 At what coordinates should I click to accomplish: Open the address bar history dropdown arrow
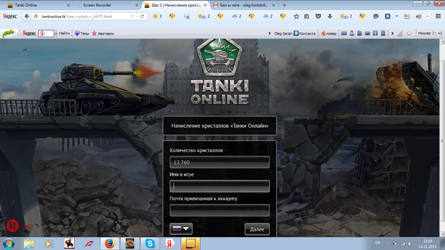click(132, 16)
